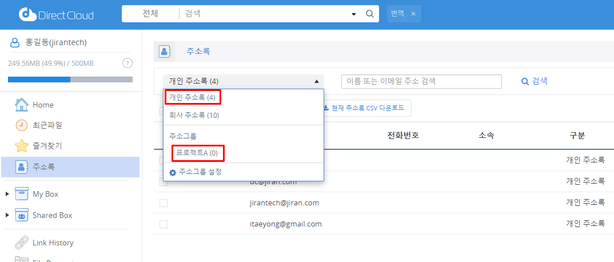The image size is (614, 262).
Task: Click the search magnifier icon in top bar
Action: tap(370, 14)
